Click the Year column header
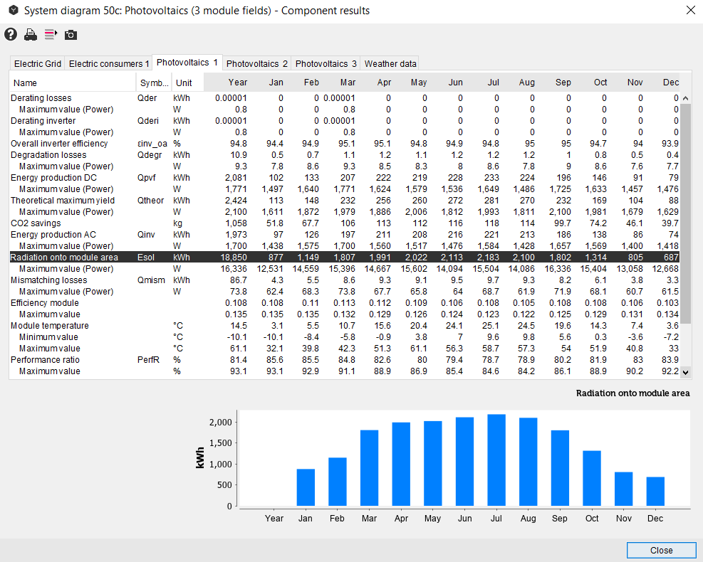703x562 pixels. (238, 83)
